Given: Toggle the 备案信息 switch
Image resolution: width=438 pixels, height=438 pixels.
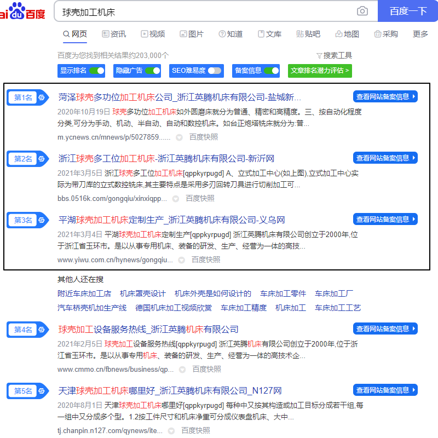Looking at the screenshot, I should [272, 71].
